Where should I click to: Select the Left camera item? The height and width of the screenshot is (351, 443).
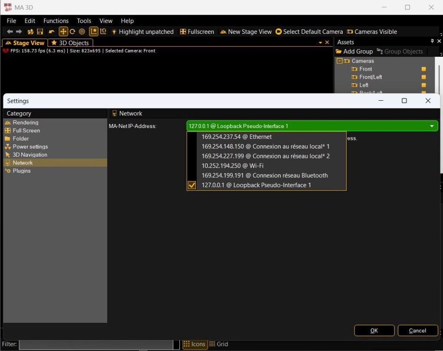(360, 85)
